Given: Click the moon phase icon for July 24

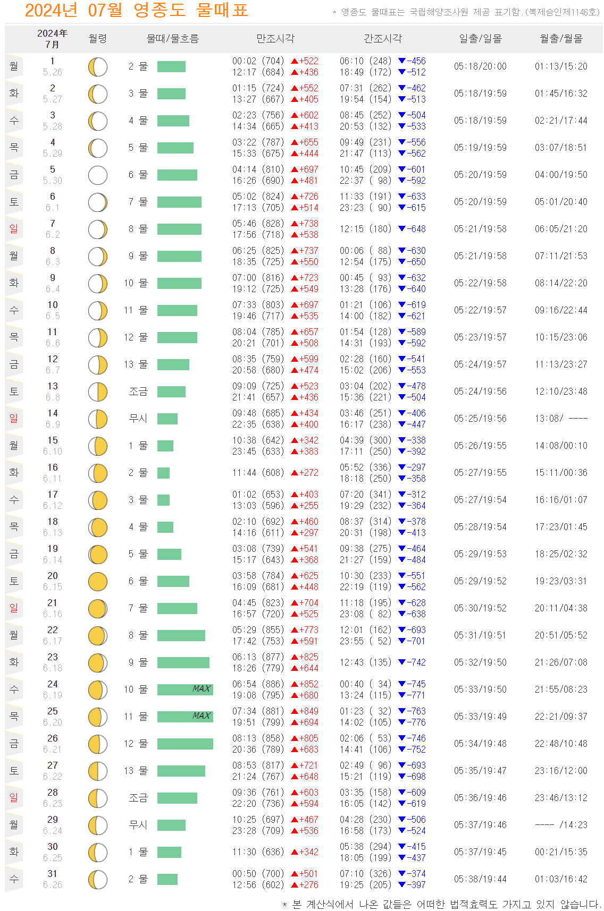Looking at the screenshot, I should pyautogui.click(x=98, y=690).
